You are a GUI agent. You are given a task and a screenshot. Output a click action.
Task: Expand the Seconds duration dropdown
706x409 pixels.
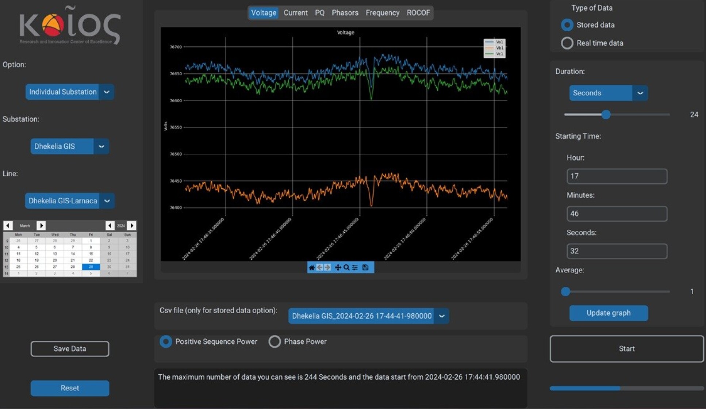pos(640,93)
